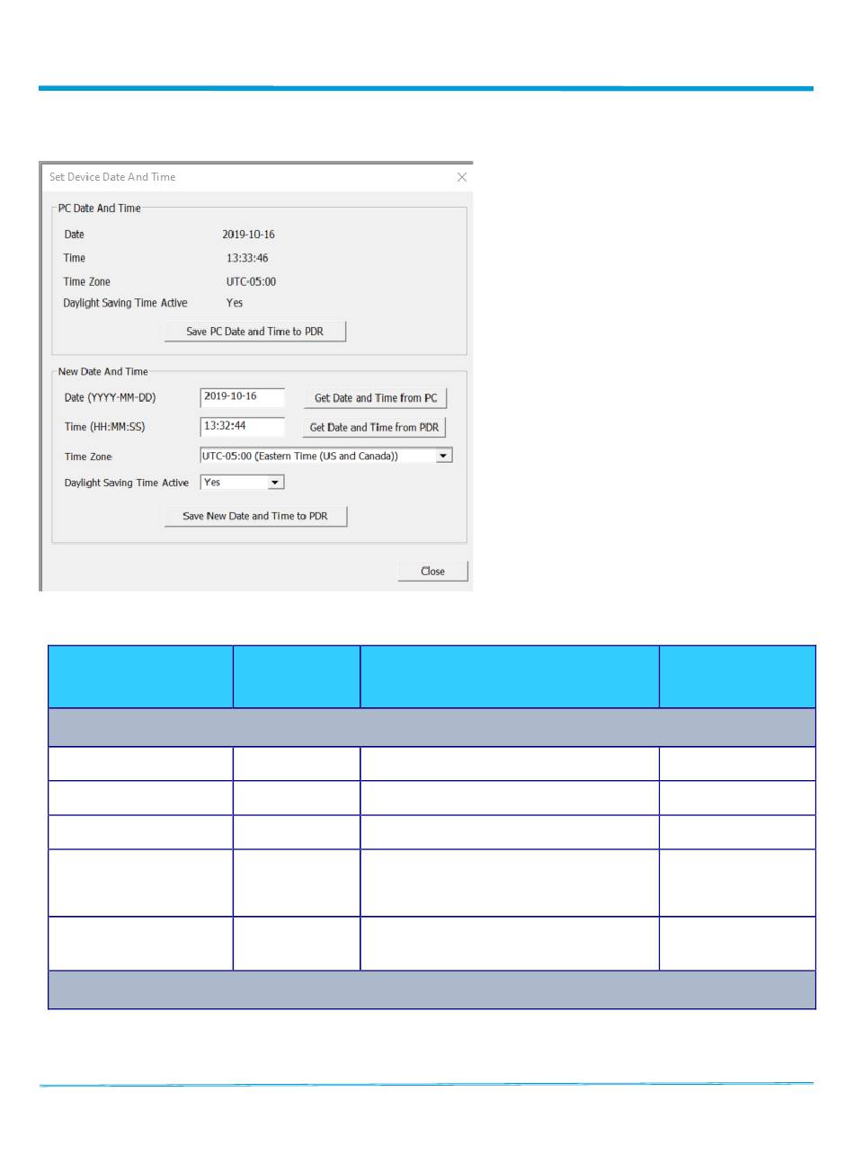Open the Daylight Saving Time Active dropdown
854x1154 pixels.
276,483
